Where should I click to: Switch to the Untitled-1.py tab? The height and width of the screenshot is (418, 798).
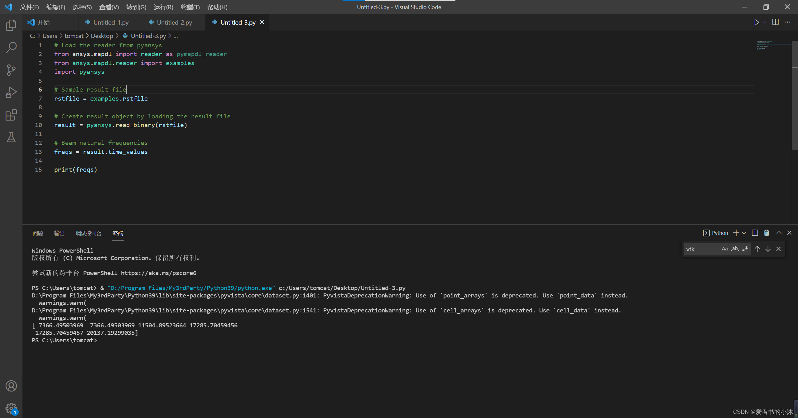(x=110, y=22)
